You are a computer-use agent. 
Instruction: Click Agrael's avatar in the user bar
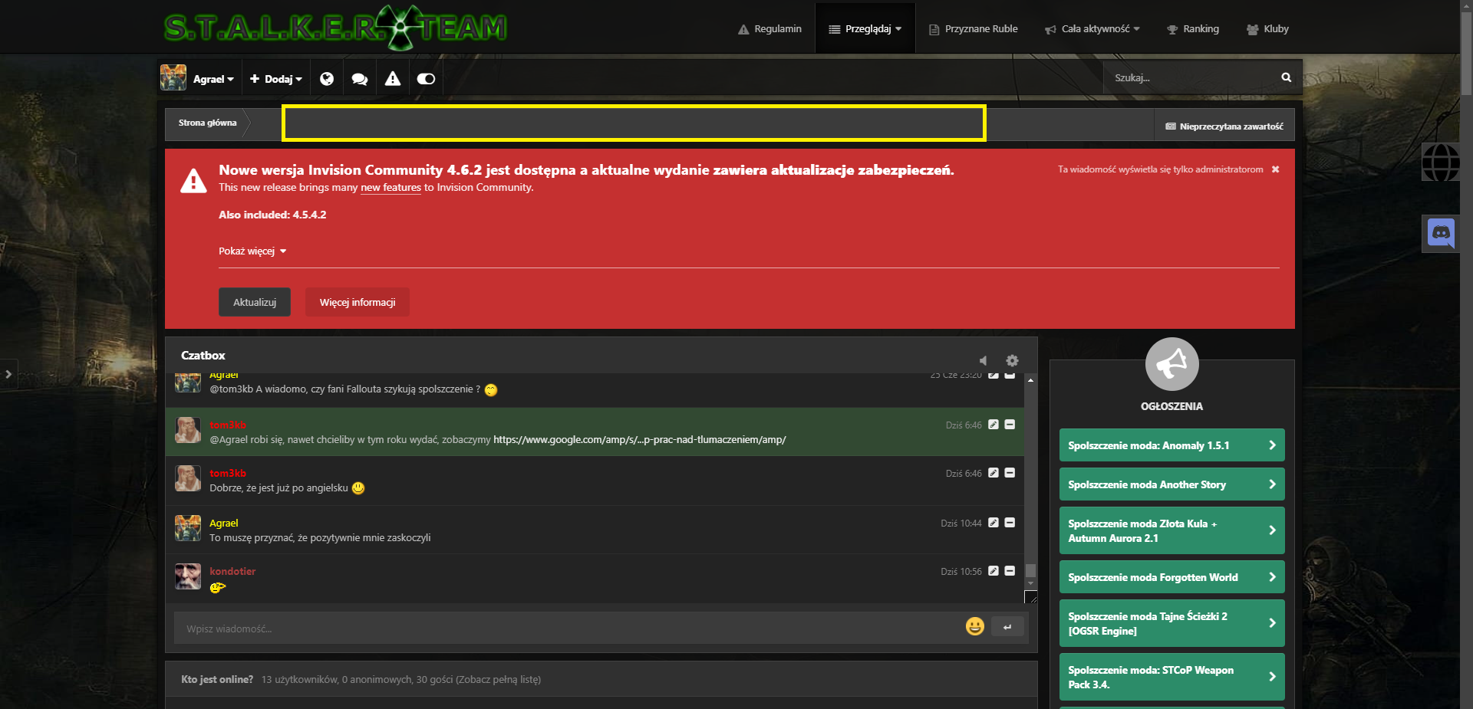point(173,77)
